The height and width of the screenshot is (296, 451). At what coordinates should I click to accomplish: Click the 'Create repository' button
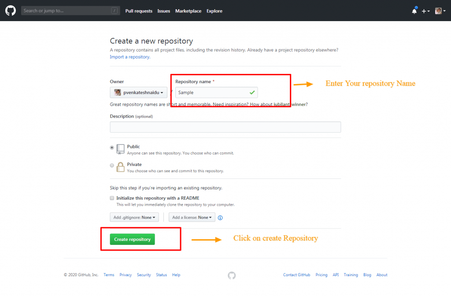click(132, 239)
